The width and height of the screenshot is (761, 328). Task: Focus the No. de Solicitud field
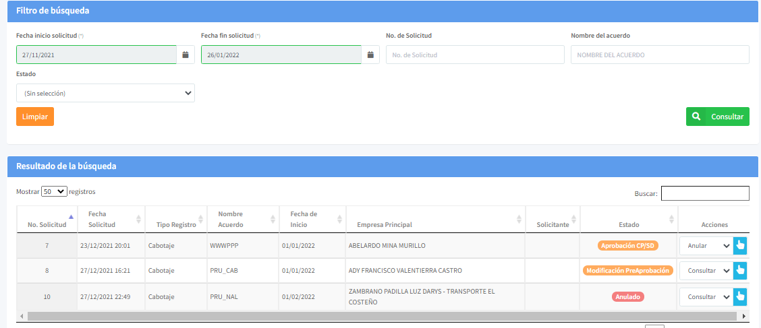[x=475, y=55]
